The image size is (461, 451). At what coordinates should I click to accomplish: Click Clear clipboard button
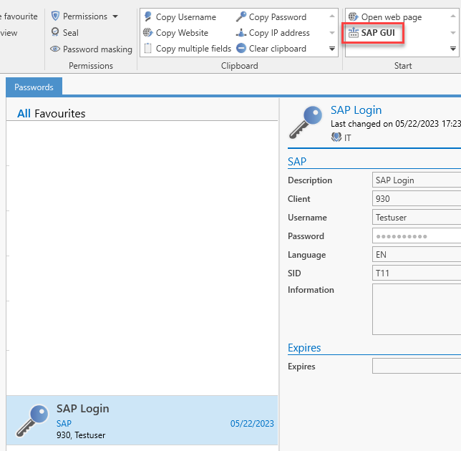[271, 49]
